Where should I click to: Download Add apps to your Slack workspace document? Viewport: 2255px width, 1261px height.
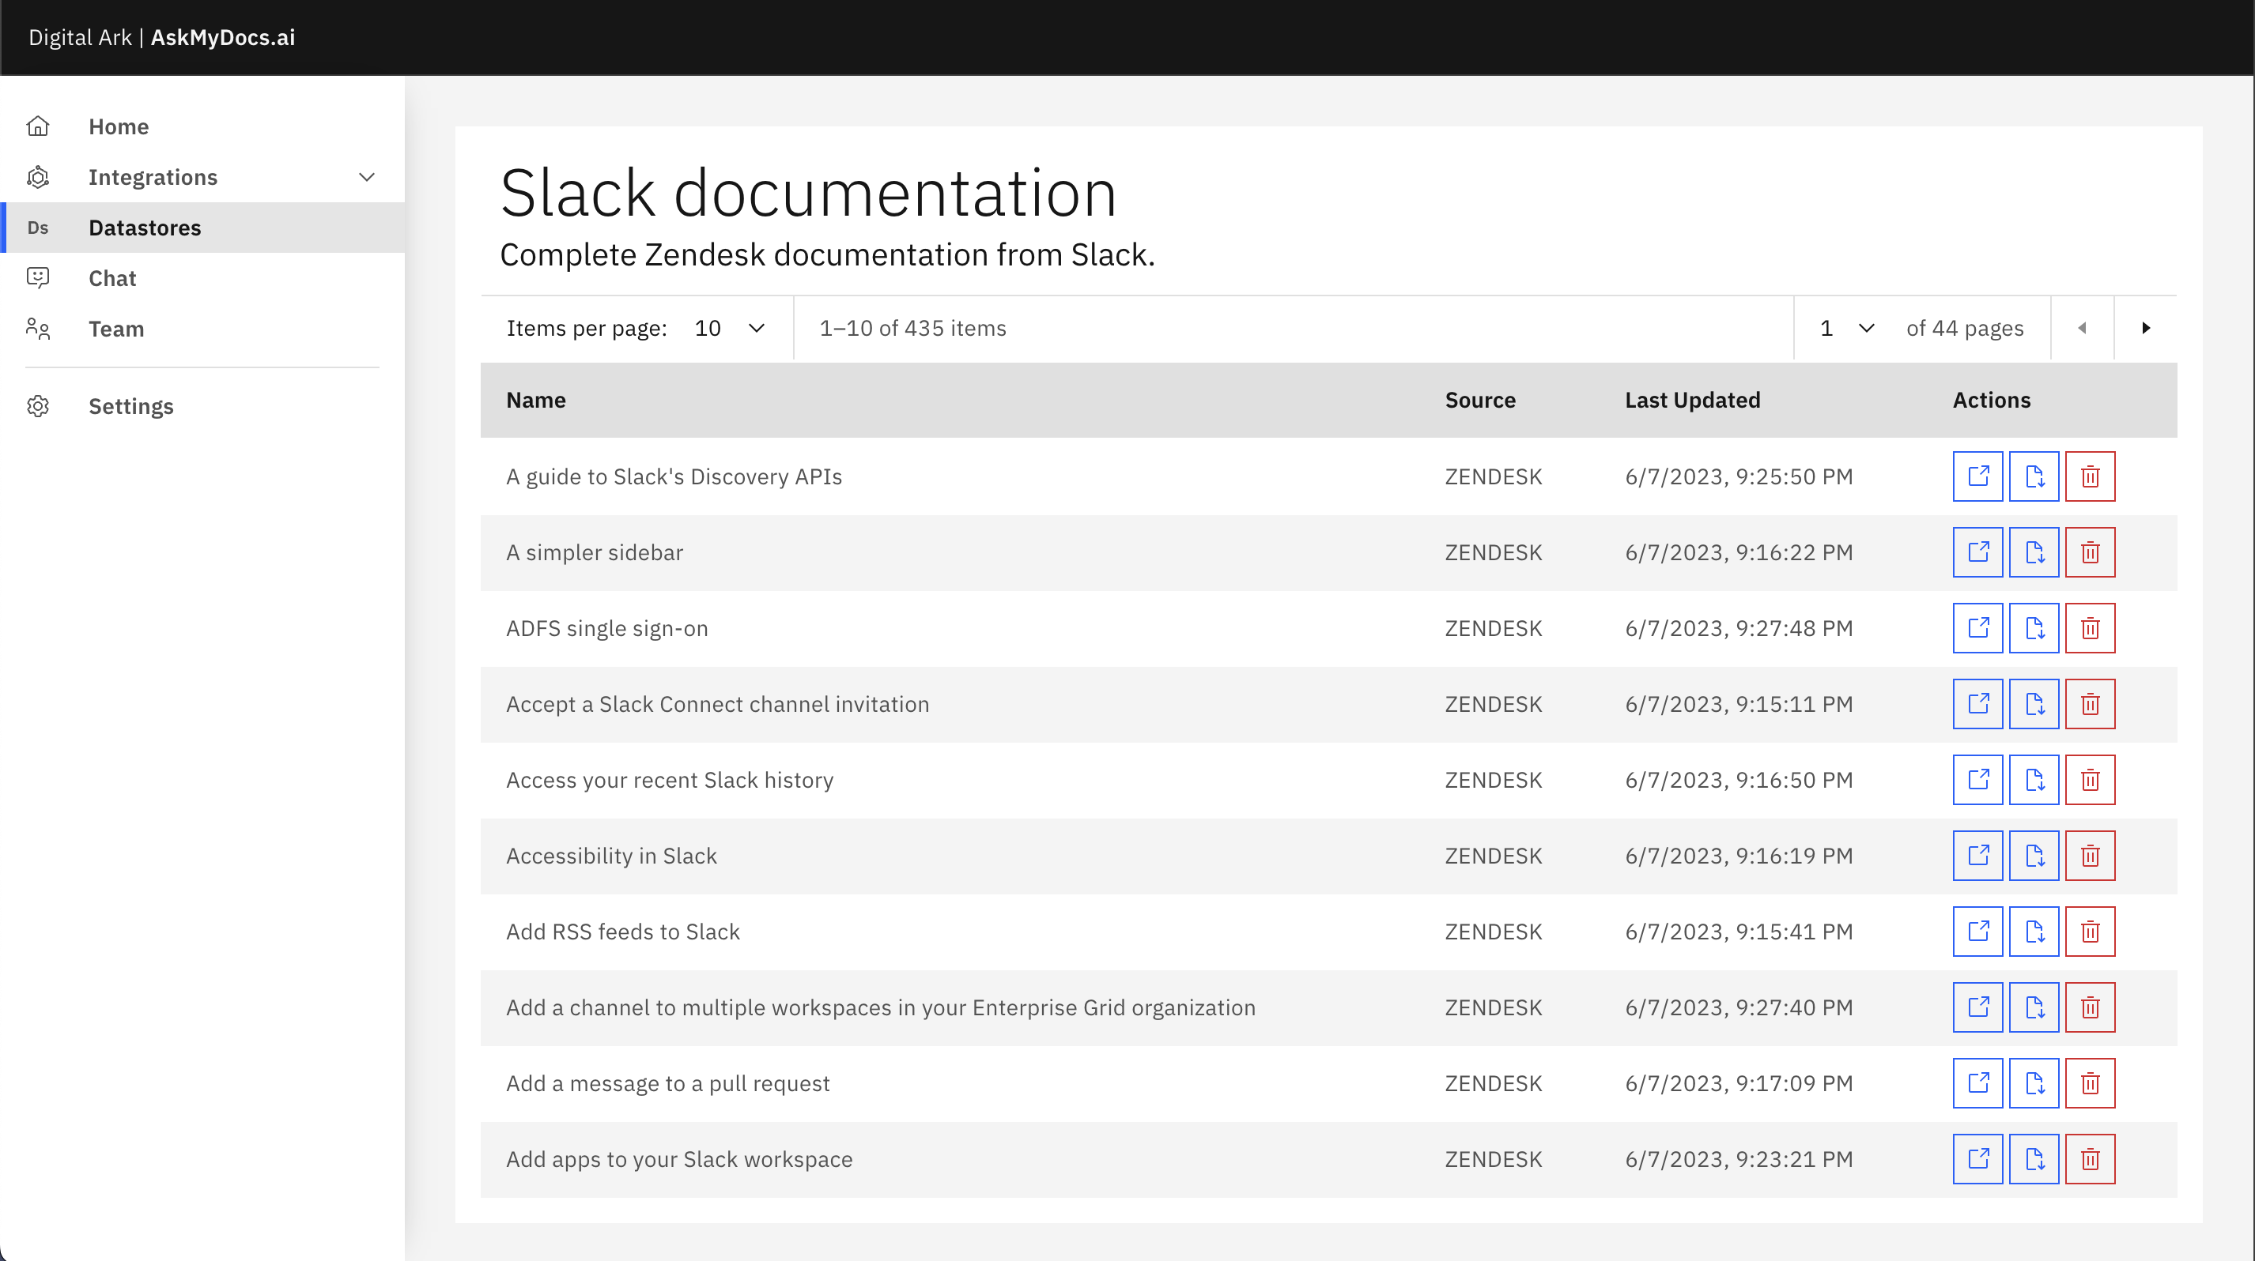2034,1160
